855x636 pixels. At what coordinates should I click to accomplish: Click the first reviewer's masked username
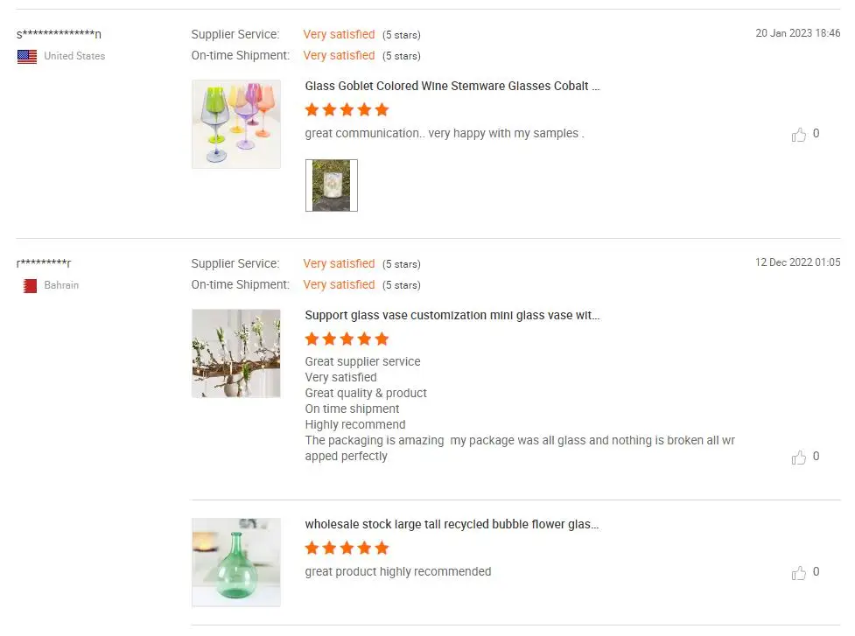pos(60,35)
